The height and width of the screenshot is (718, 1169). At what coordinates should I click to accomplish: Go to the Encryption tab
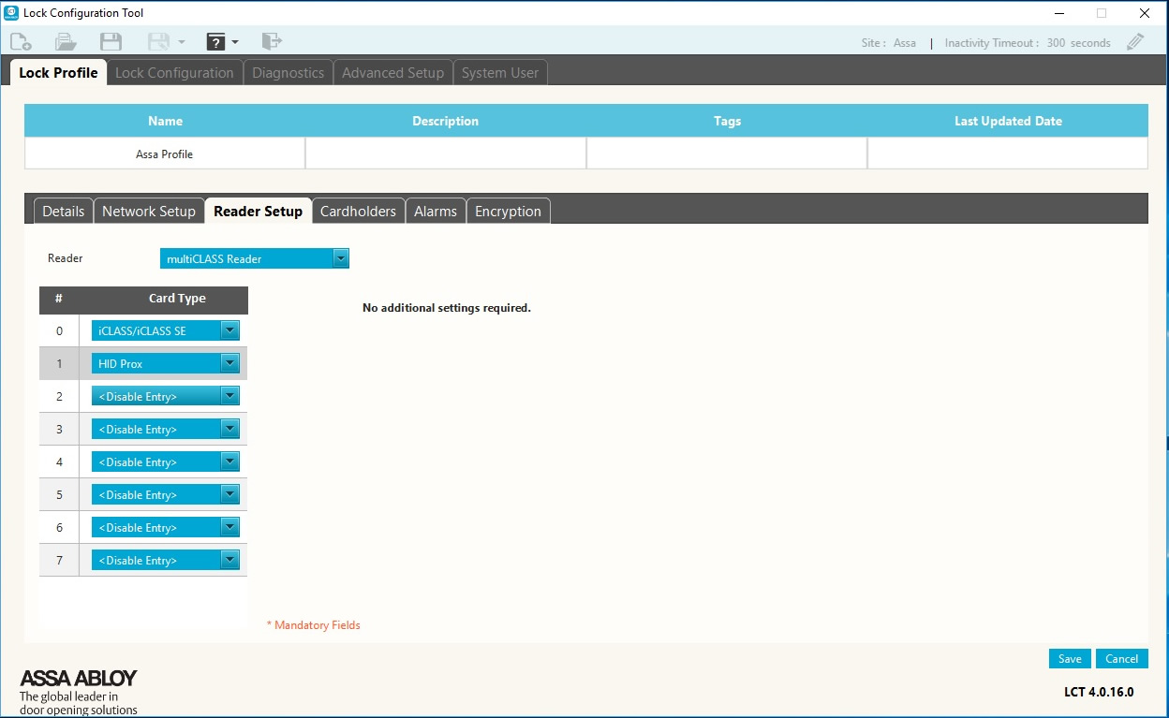508,212
